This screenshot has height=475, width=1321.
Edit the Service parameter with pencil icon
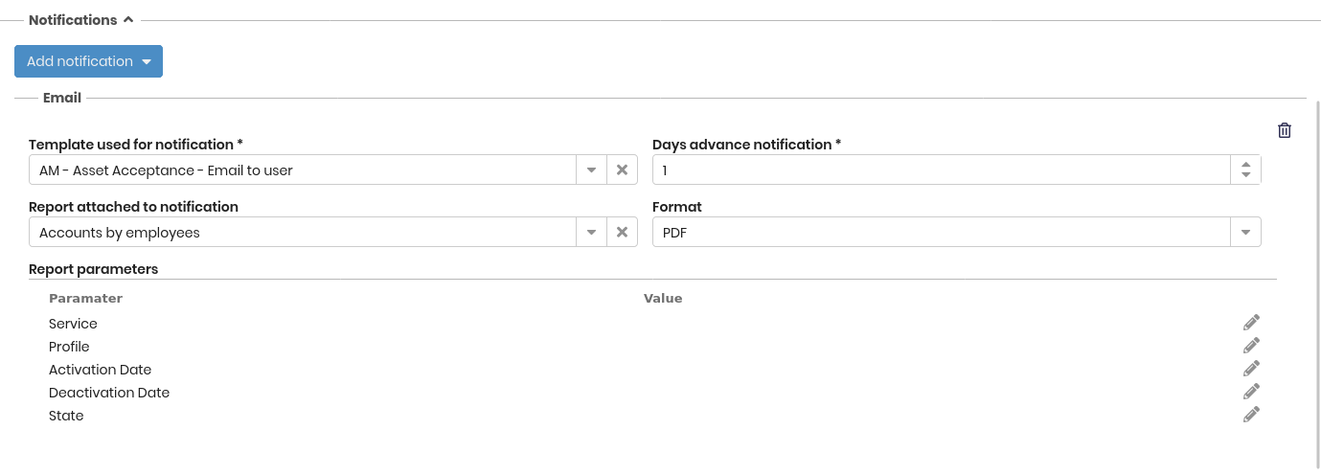click(1251, 323)
